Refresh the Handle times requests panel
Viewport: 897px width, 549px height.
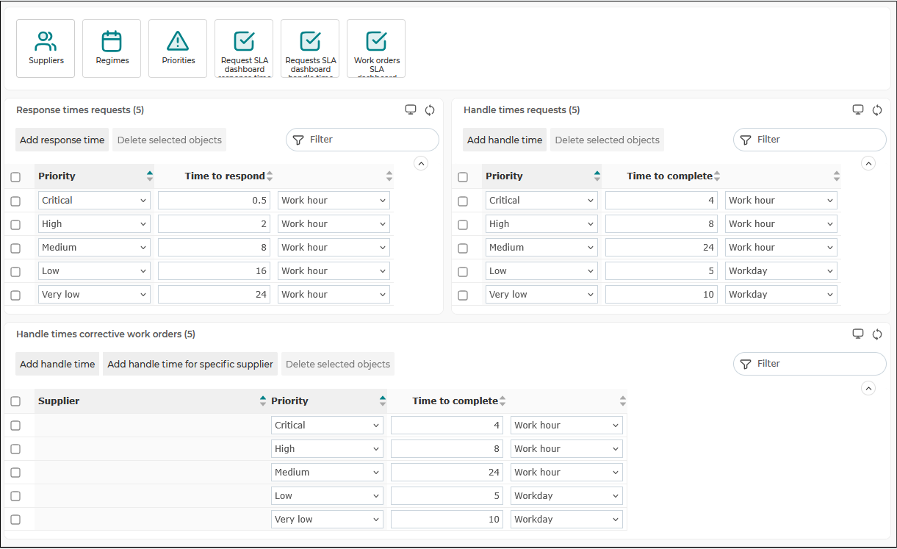tap(877, 110)
